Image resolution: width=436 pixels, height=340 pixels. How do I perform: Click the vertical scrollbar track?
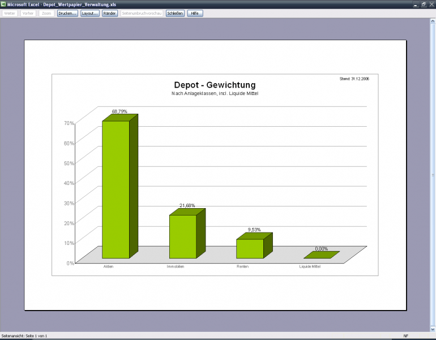pyautogui.click(x=433, y=175)
